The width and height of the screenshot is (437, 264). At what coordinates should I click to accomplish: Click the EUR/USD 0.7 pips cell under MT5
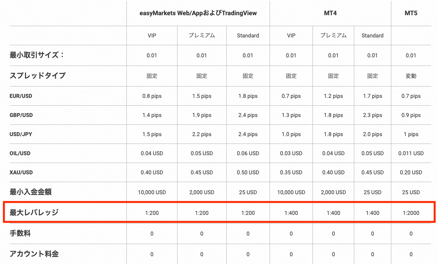pyautogui.click(x=411, y=96)
